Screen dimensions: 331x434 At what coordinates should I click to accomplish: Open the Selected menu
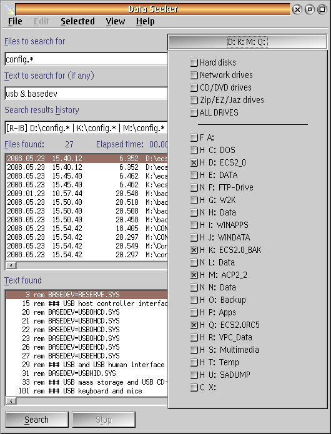tap(78, 21)
